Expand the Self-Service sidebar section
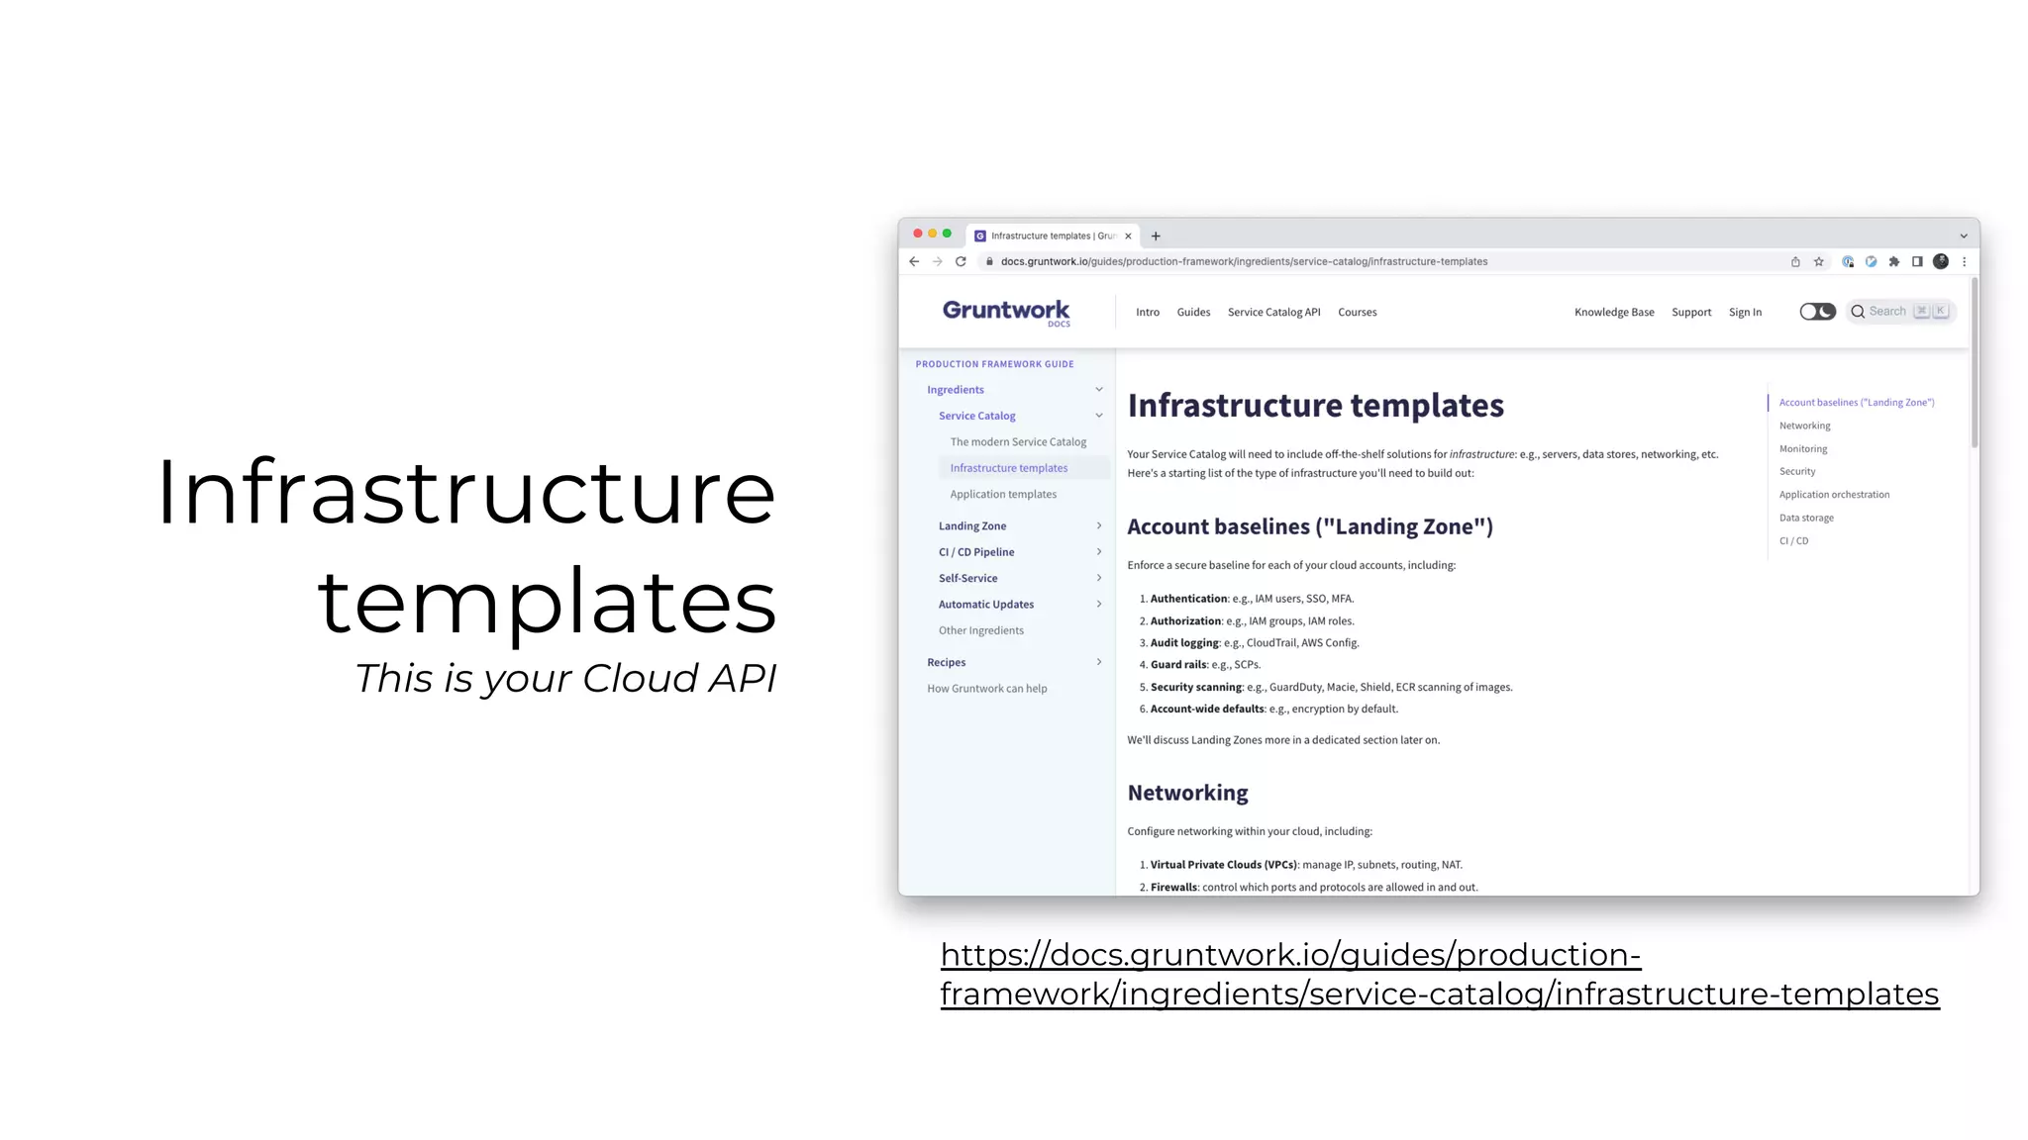2028x1140 pixels. click(1098, 578)
